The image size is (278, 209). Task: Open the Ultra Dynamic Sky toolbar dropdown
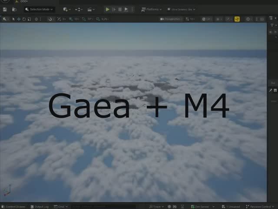tap(181, 10)
